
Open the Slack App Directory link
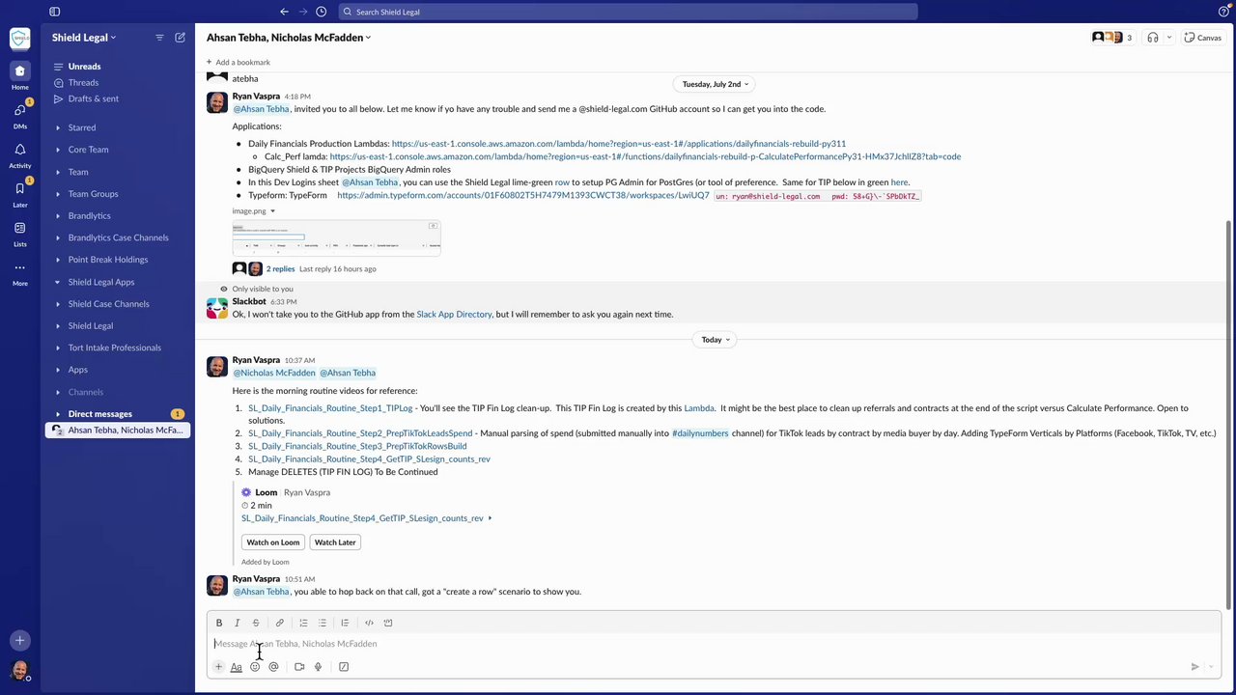[454, 315]
